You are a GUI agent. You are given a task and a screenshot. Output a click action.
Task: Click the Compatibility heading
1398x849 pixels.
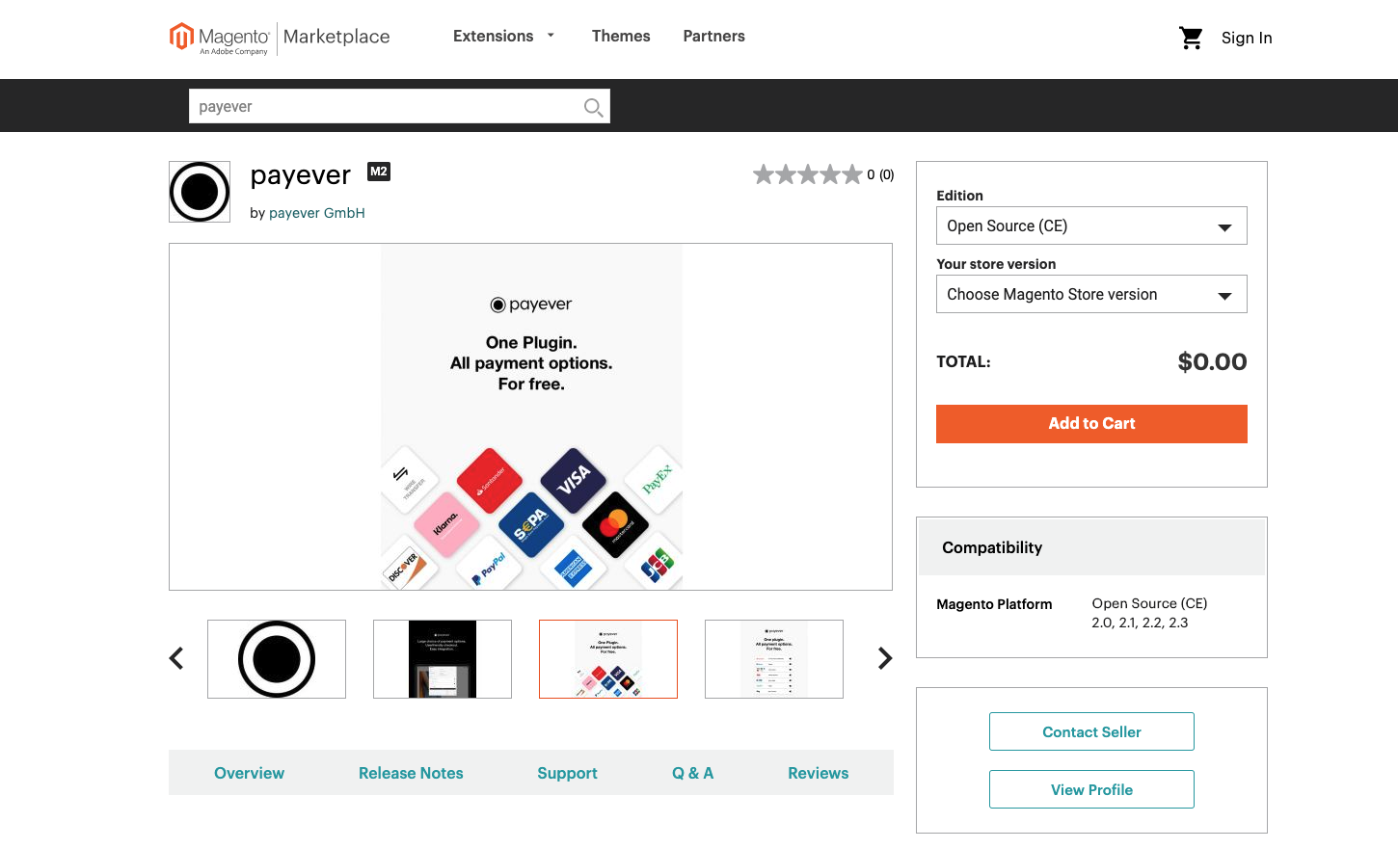pyautogui.click(x=992, y=547)
